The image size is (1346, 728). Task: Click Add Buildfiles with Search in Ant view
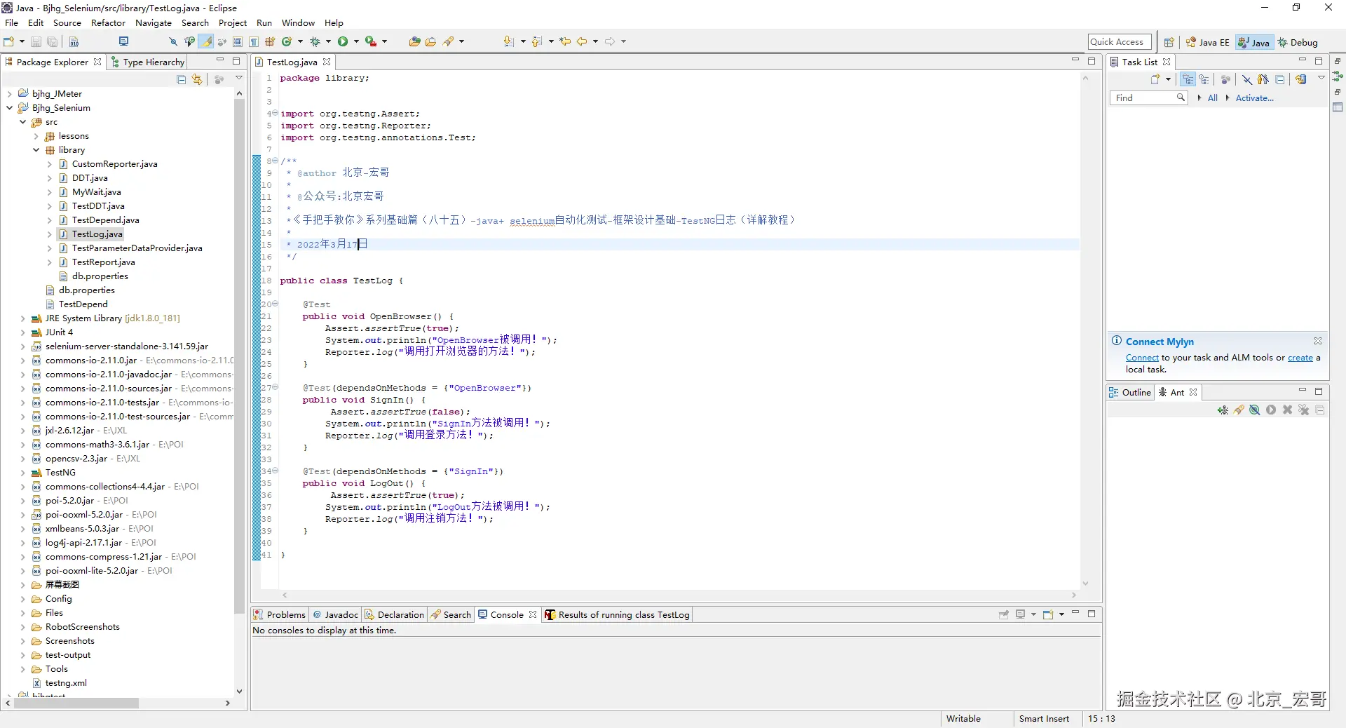click(x=1239, y=410)
